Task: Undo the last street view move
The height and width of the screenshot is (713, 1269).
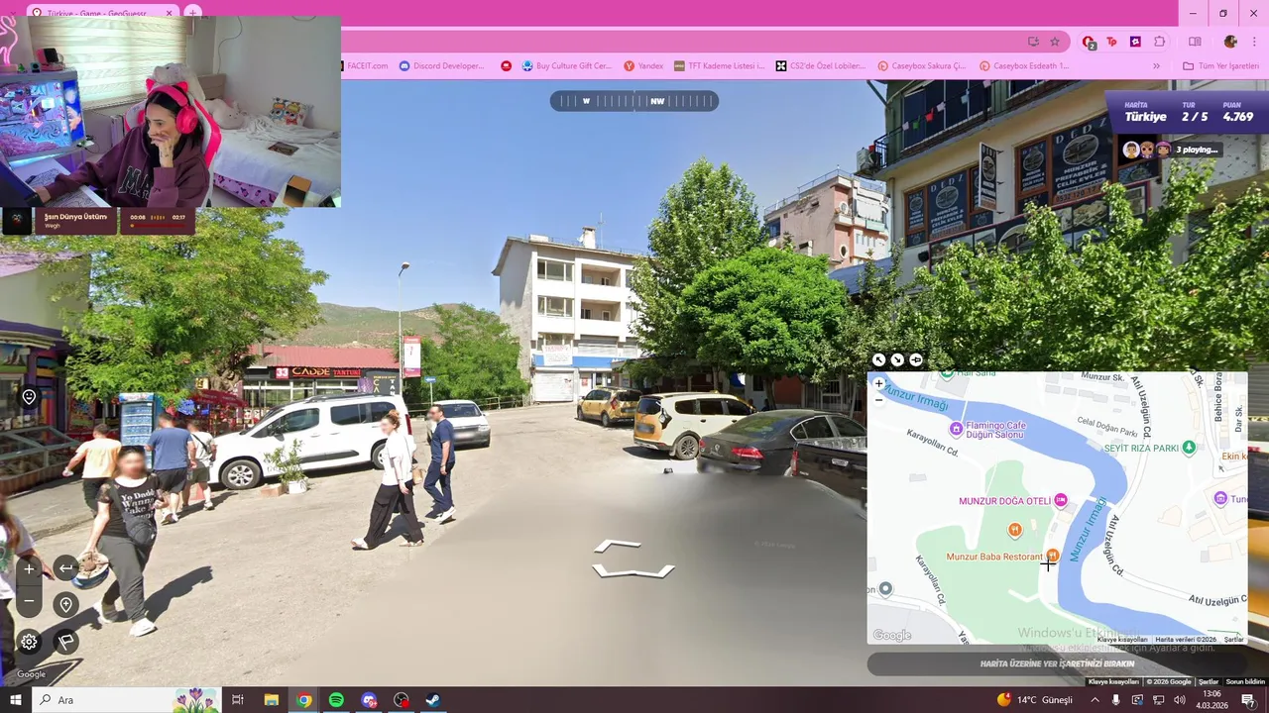Action: coord(65,568)
